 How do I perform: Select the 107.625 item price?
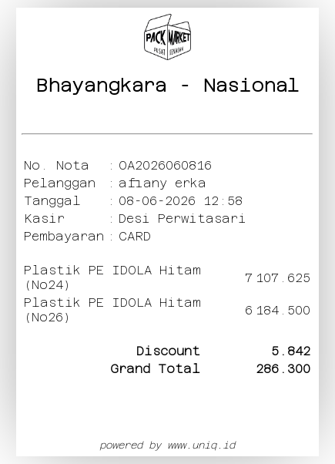283,278
